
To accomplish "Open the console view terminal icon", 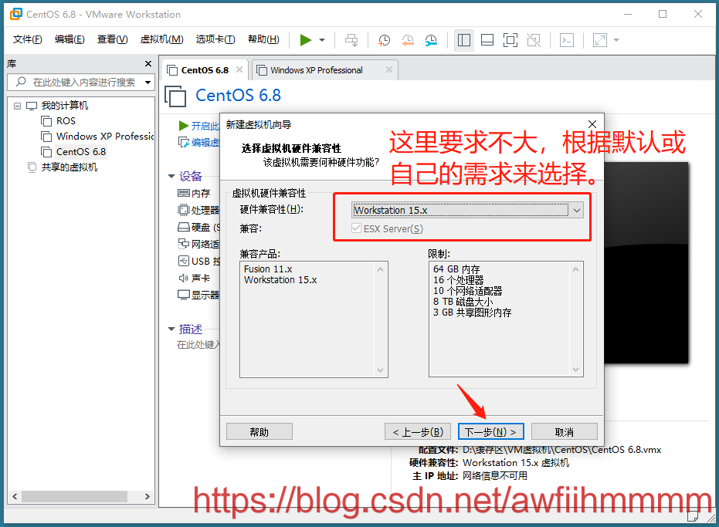I will tap(567, 40).
